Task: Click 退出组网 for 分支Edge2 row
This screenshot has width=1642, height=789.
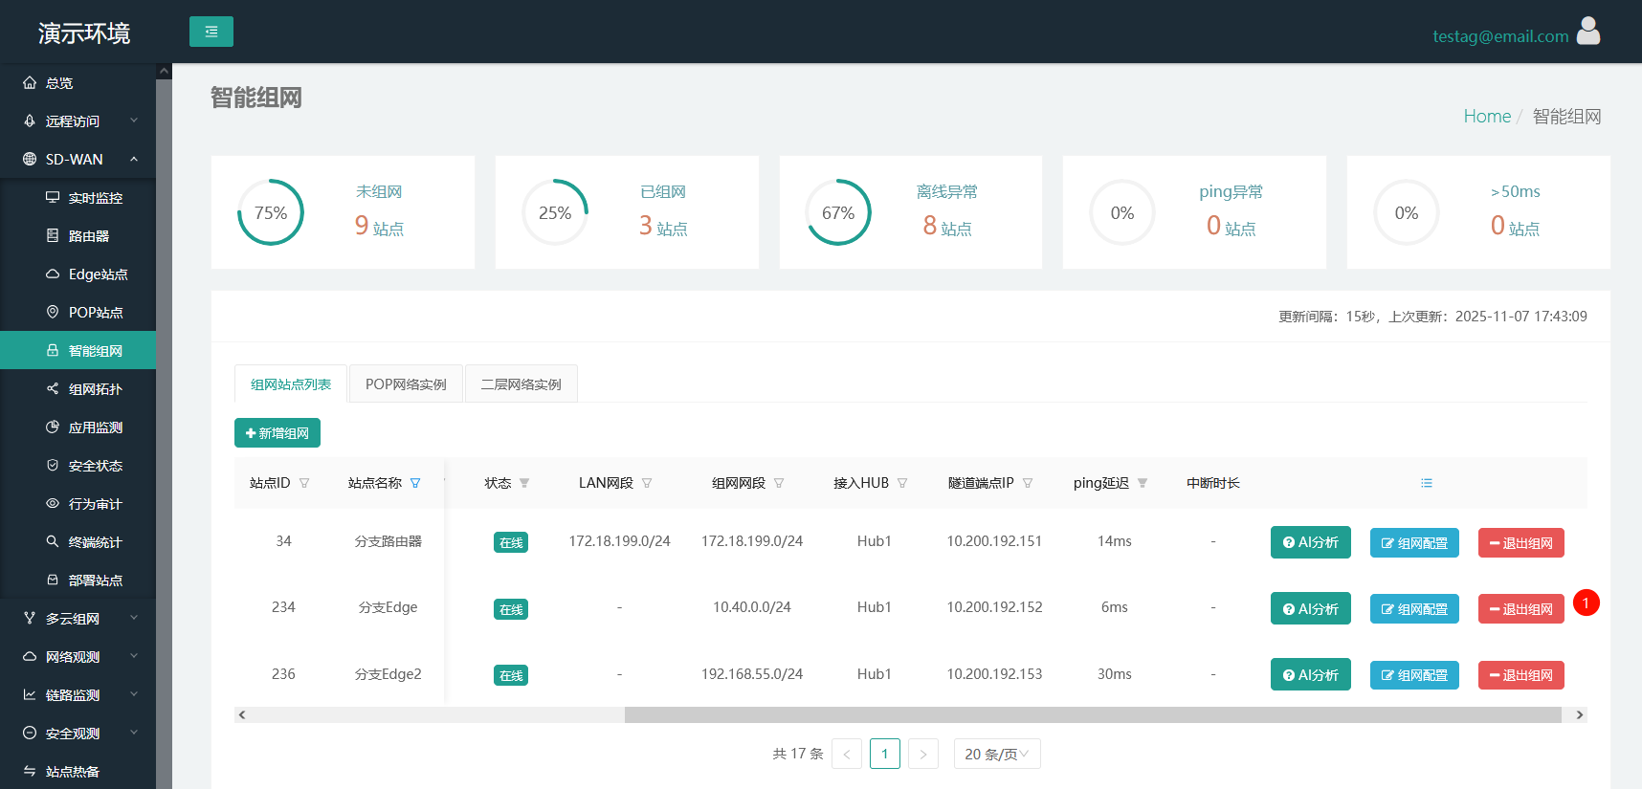Action: pos(1521,675)
